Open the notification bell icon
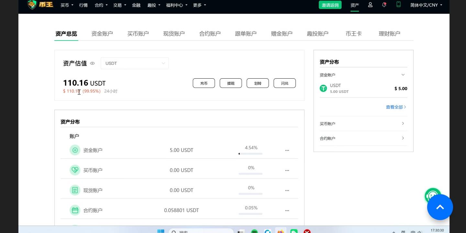This screenshot has width=466, height=233. click(x=384, y=5)
